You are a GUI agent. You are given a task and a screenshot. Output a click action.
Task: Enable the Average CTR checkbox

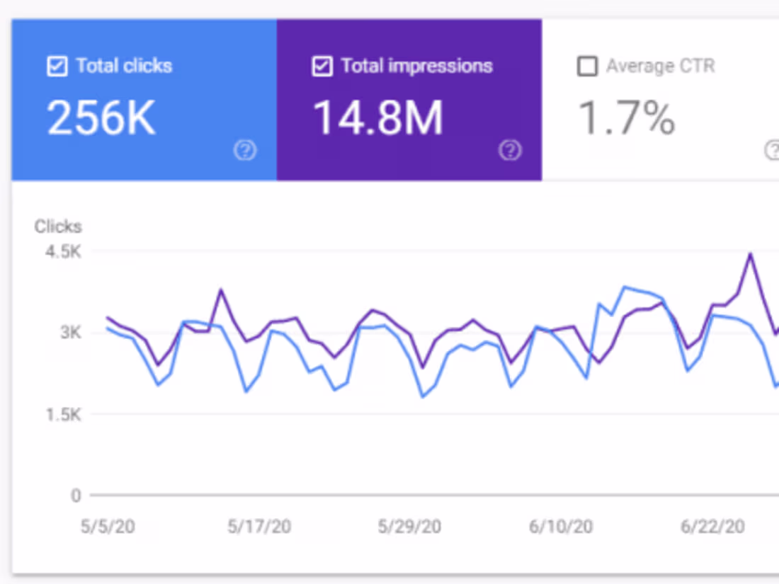point(587,66)
